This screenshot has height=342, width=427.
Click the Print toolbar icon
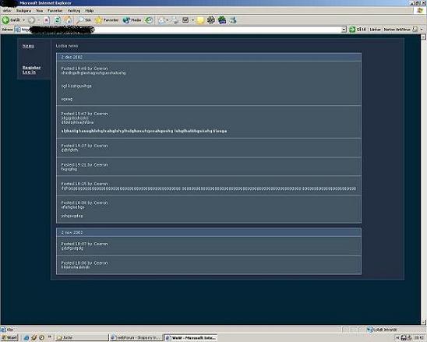coord(175,20)
